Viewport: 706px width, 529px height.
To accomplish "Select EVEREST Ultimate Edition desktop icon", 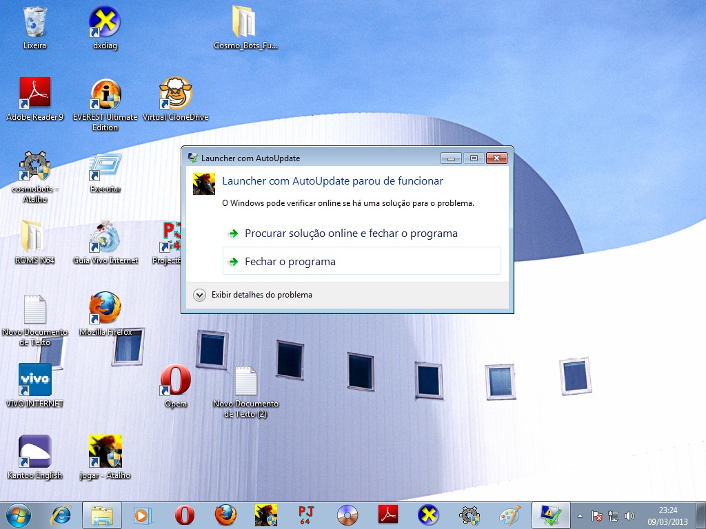I will tap(105, 96).
